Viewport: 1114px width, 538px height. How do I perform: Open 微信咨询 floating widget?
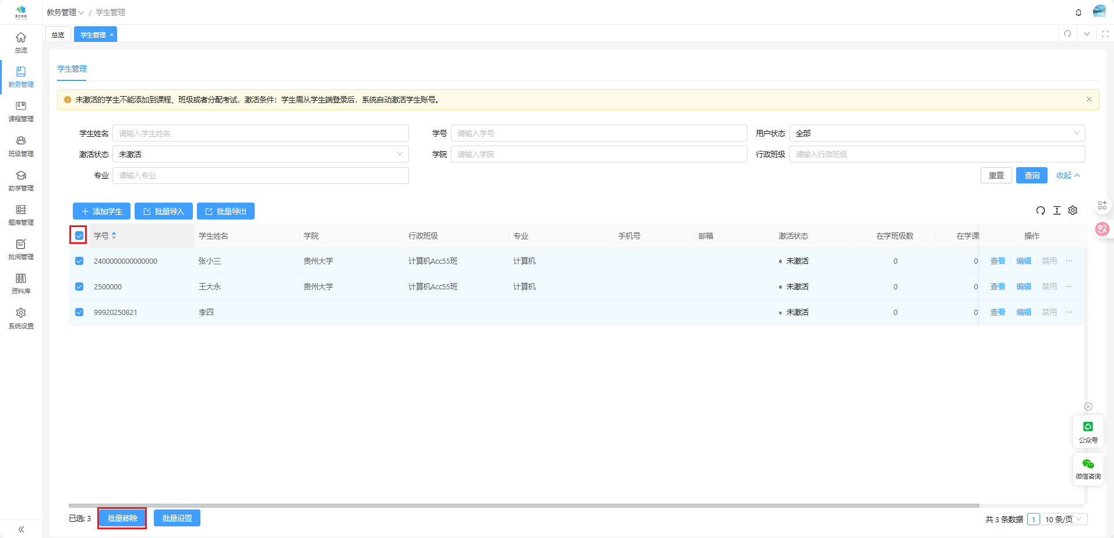pos(1088,468)
